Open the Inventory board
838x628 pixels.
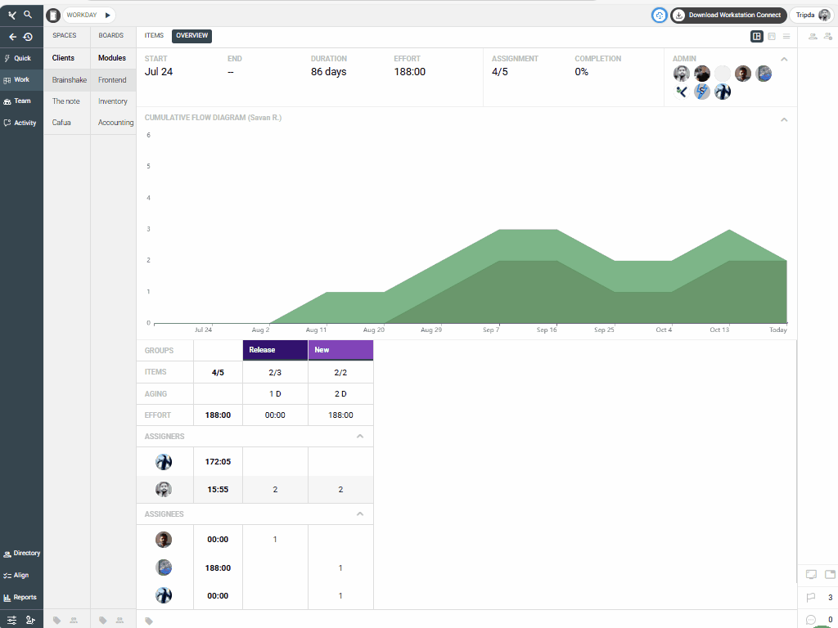coord(113,101)
